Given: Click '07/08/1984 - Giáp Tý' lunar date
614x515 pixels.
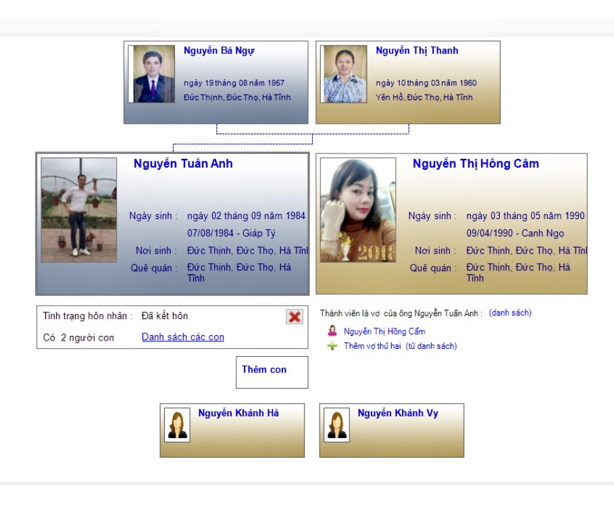Looking at the screenshot, I should tap(232, 233).
